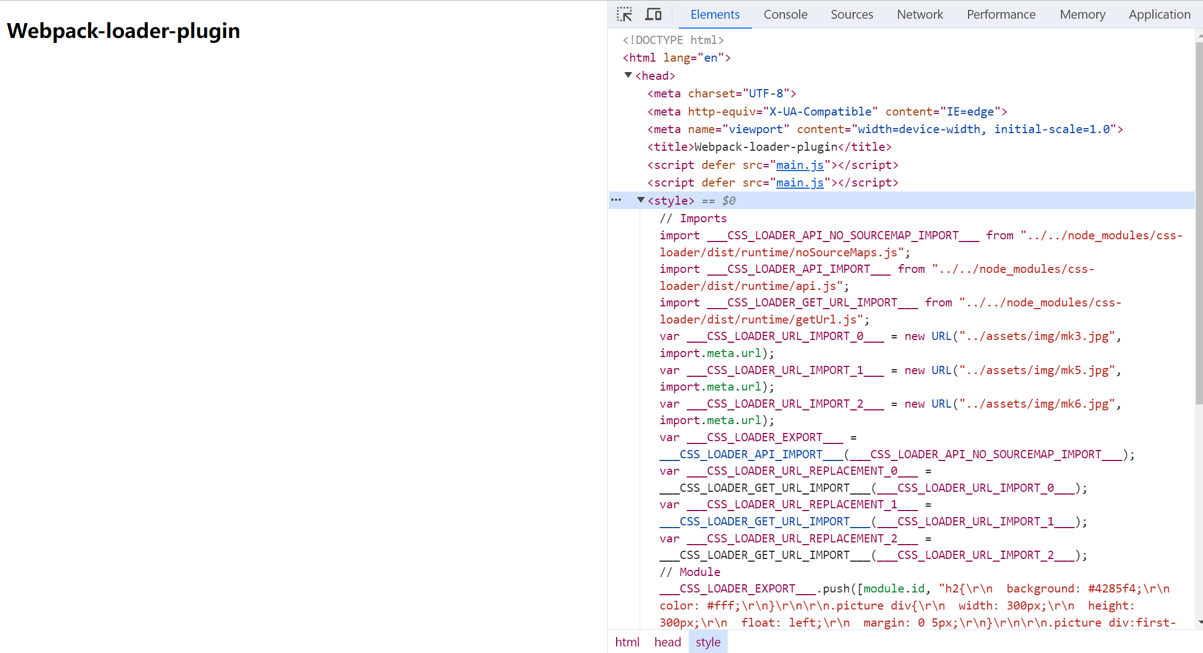Go to the Memory tab
The height and width of the screenshot is (653, 1203).
(1082, 14)
